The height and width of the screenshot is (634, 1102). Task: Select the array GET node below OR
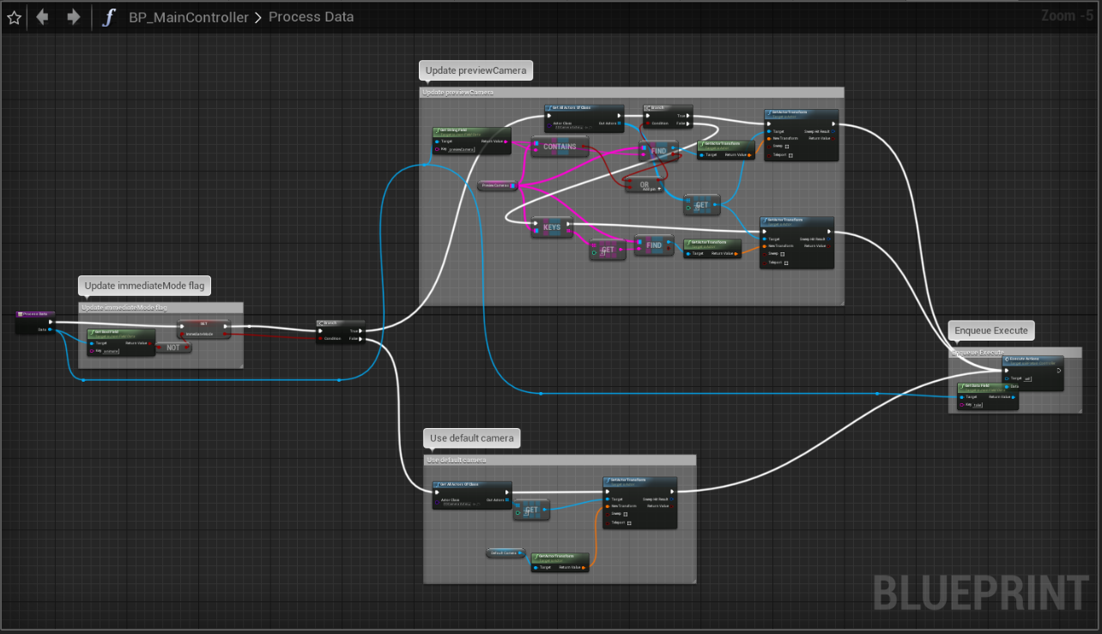(x=701, y=205)
